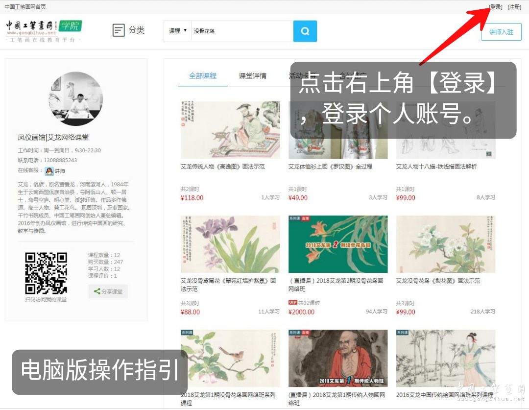Open course title 艾龙没骨花鸟《梨花图》画法示范
The width and height of the screenshot is (529, 410).
coord(438,281)
